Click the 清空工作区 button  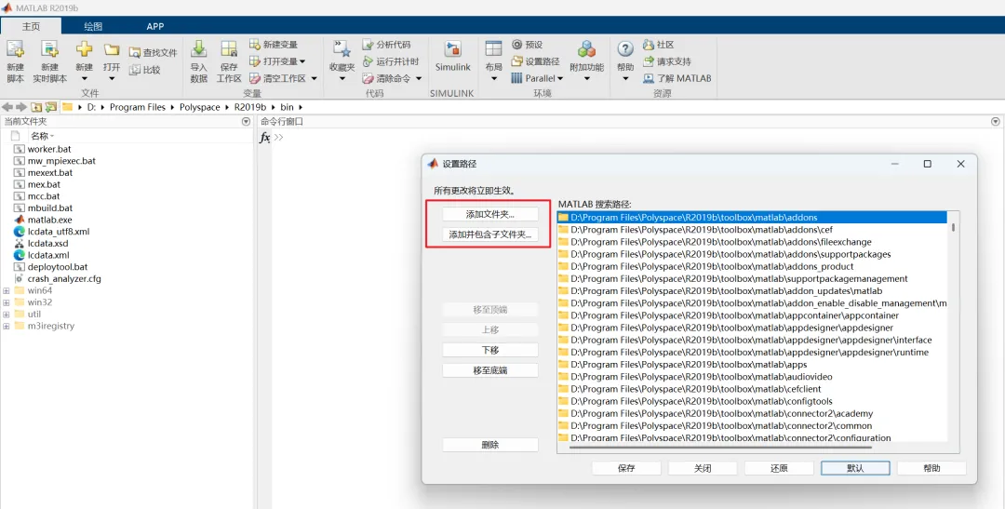(x=277, y=78)
